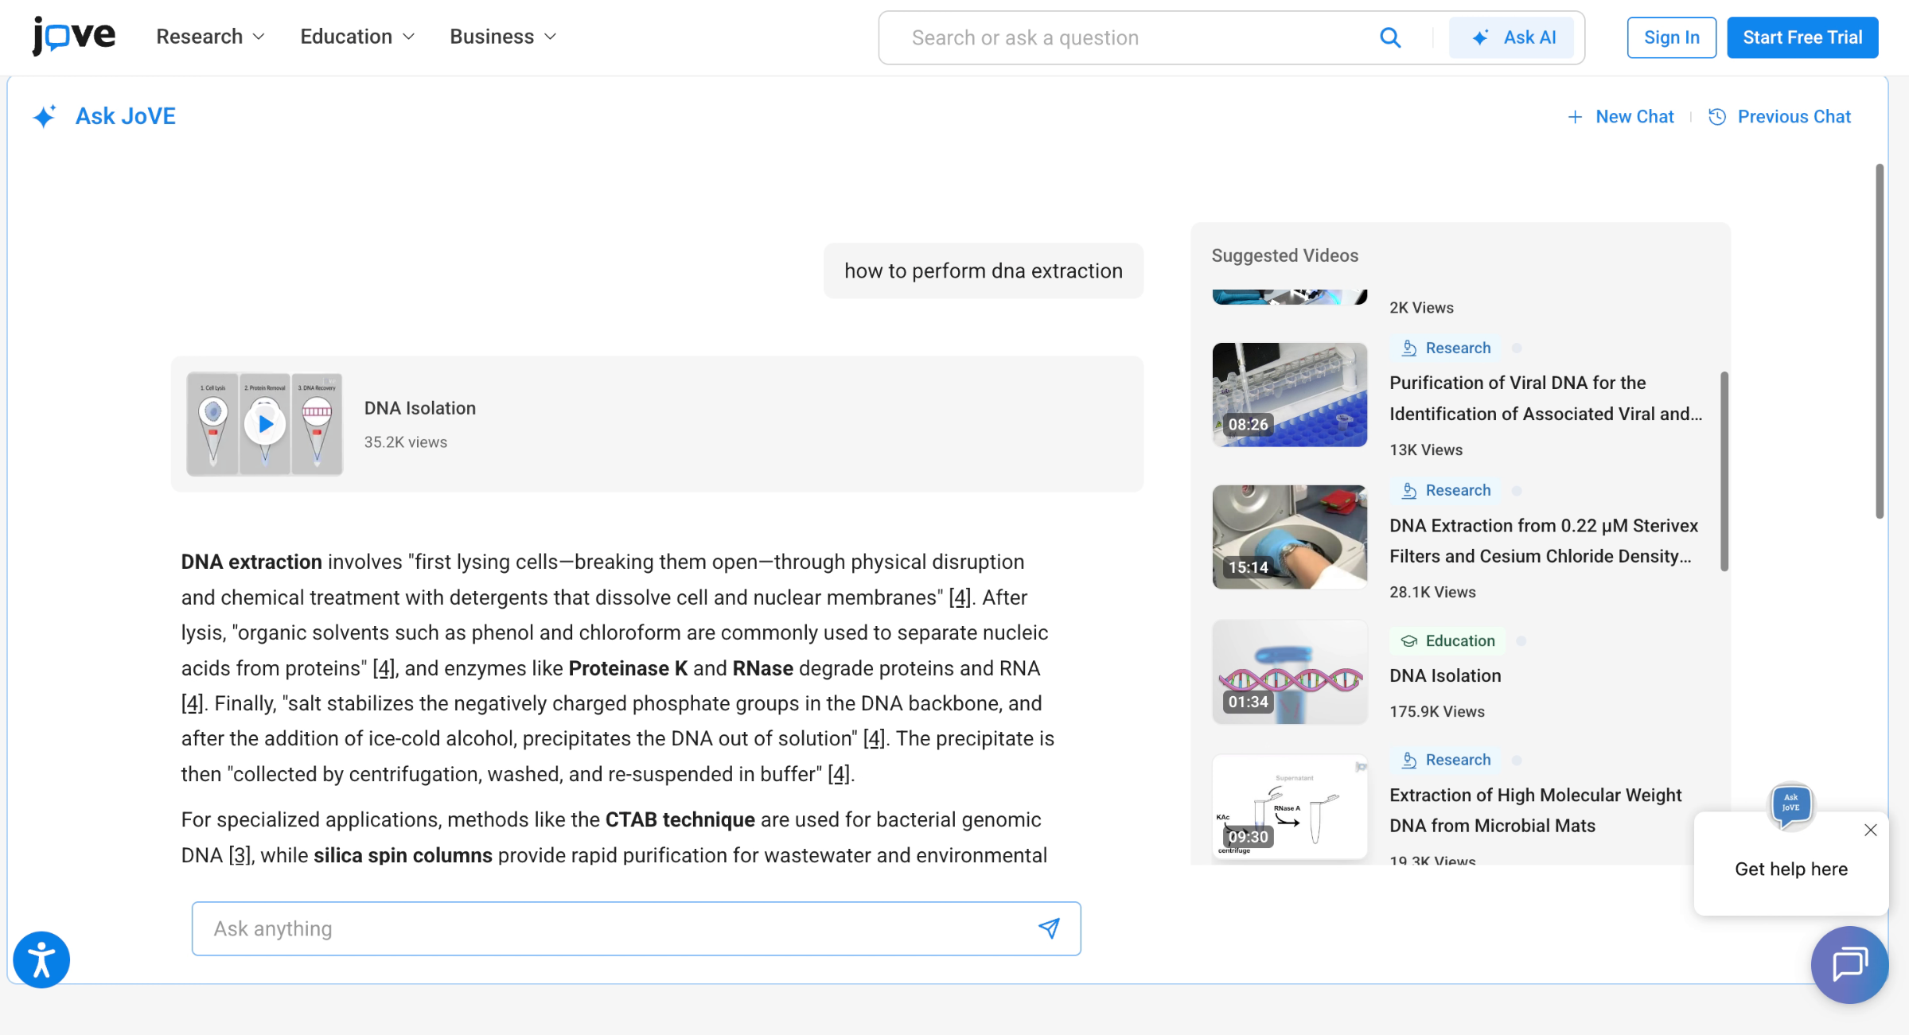Open the accessibility widget icon
Screen dimensions: 1909x1035
[x=41, y=959]
